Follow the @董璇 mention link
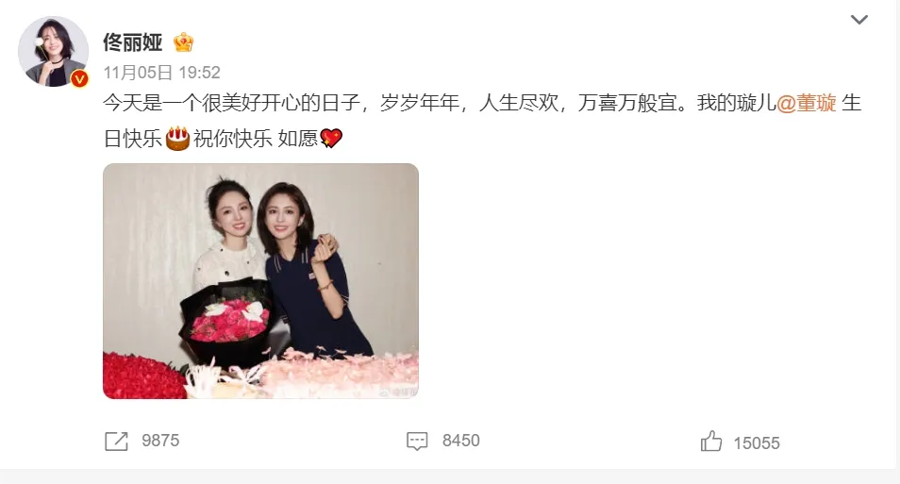 tap(807, 103)
